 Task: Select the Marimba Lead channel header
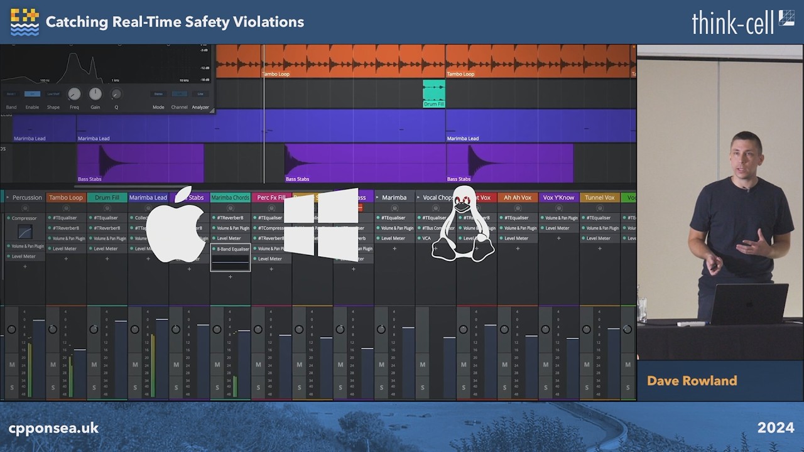click(148, 197)
